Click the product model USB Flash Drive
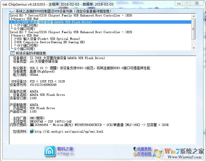Viewport: 206px width, 161px height. coord(42,108)
